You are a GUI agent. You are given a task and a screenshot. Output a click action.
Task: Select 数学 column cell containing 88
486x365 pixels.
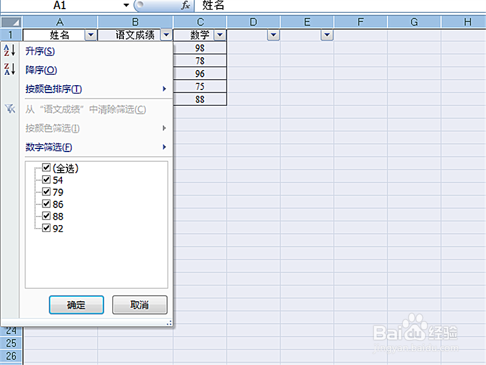[x=200, y=99]
